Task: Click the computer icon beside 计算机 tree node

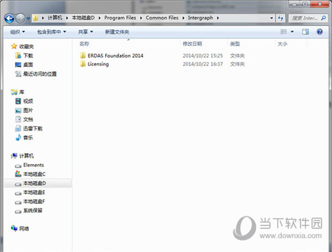Action: coord(14,156)
